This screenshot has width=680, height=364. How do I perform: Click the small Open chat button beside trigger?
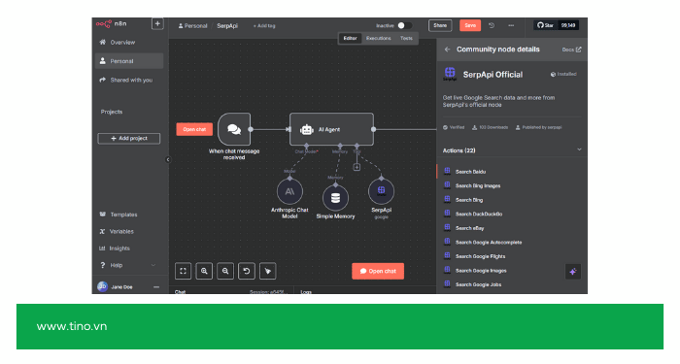click(194, 129)
